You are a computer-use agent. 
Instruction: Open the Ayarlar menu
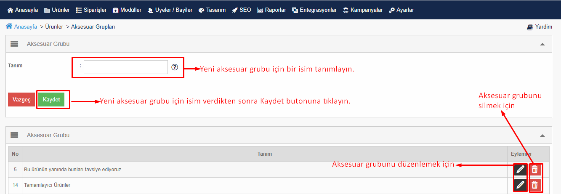pyautogui.click(x=401, y=10)
